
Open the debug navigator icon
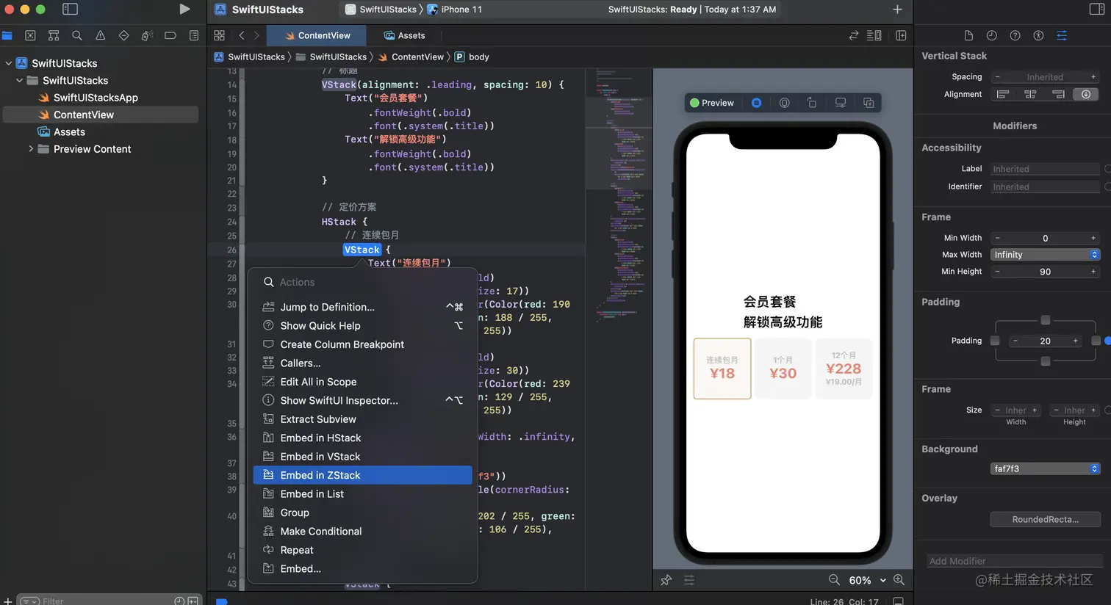[147, 35]
